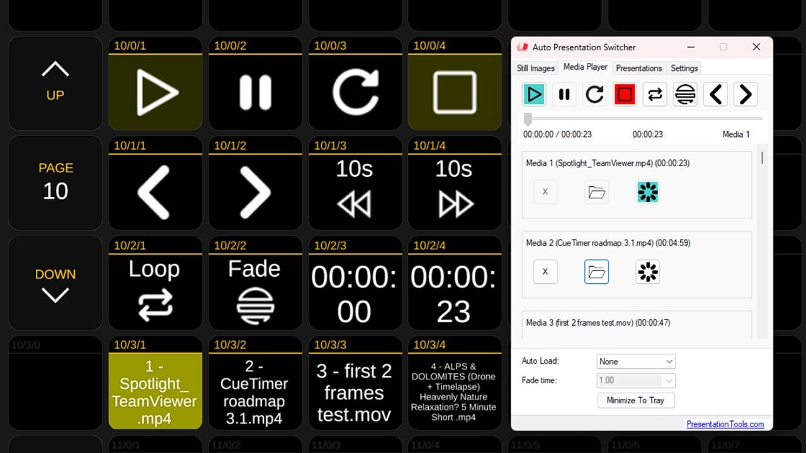Open the Fade time dropdown
The width and height of the screenshot is (806, 453).
click(x=636, y=380)
